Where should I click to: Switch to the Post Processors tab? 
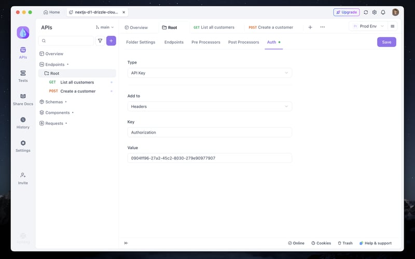pos(244,42)
